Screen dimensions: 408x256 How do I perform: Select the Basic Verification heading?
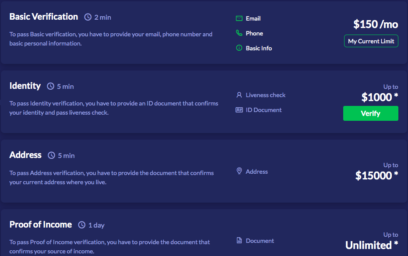(x=44, y=17)
